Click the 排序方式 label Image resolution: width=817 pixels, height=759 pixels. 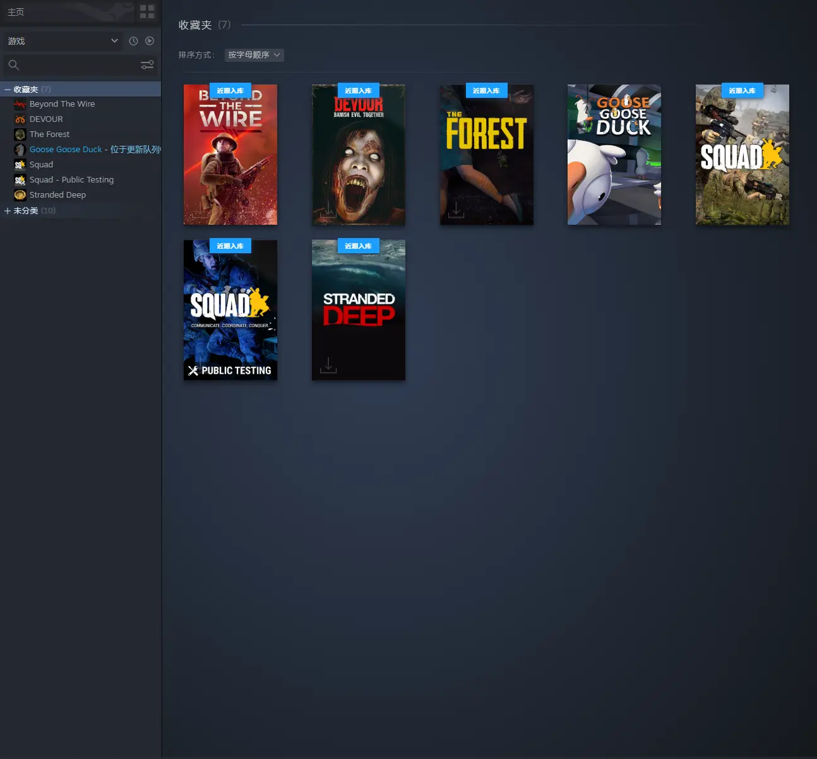coord(196,55)
